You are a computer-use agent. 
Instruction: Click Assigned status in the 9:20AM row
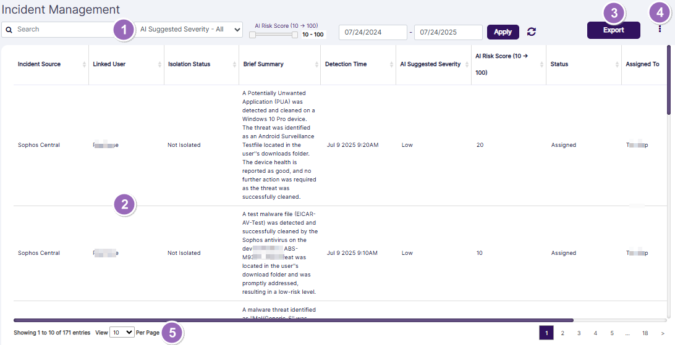pos(564,145)
